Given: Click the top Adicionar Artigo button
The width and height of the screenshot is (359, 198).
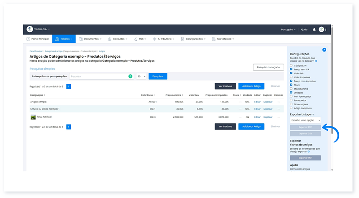Looking at the screenshot, I should 251,86.
